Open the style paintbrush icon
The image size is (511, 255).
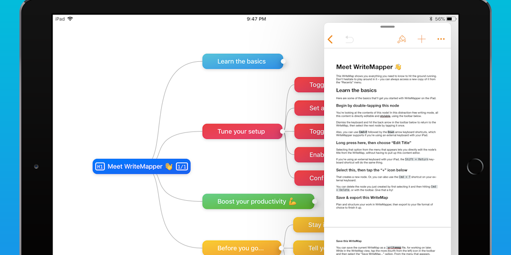402,39
